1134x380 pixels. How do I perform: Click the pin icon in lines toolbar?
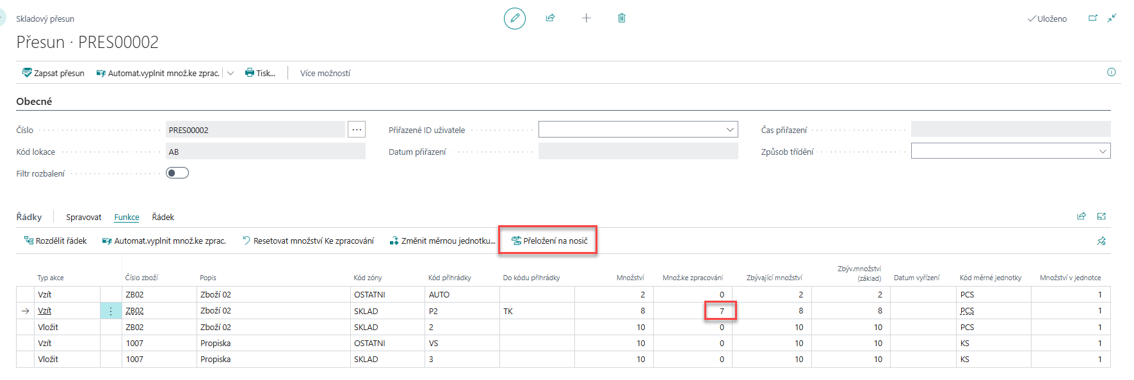point(1101,241)
